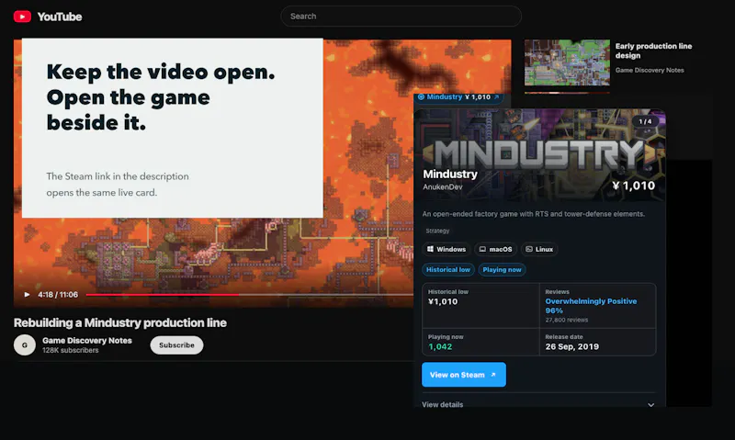The image size is (735, 440).
Task: Click the release date 26 Sep, 2019
Action: [x=571, y=346]
